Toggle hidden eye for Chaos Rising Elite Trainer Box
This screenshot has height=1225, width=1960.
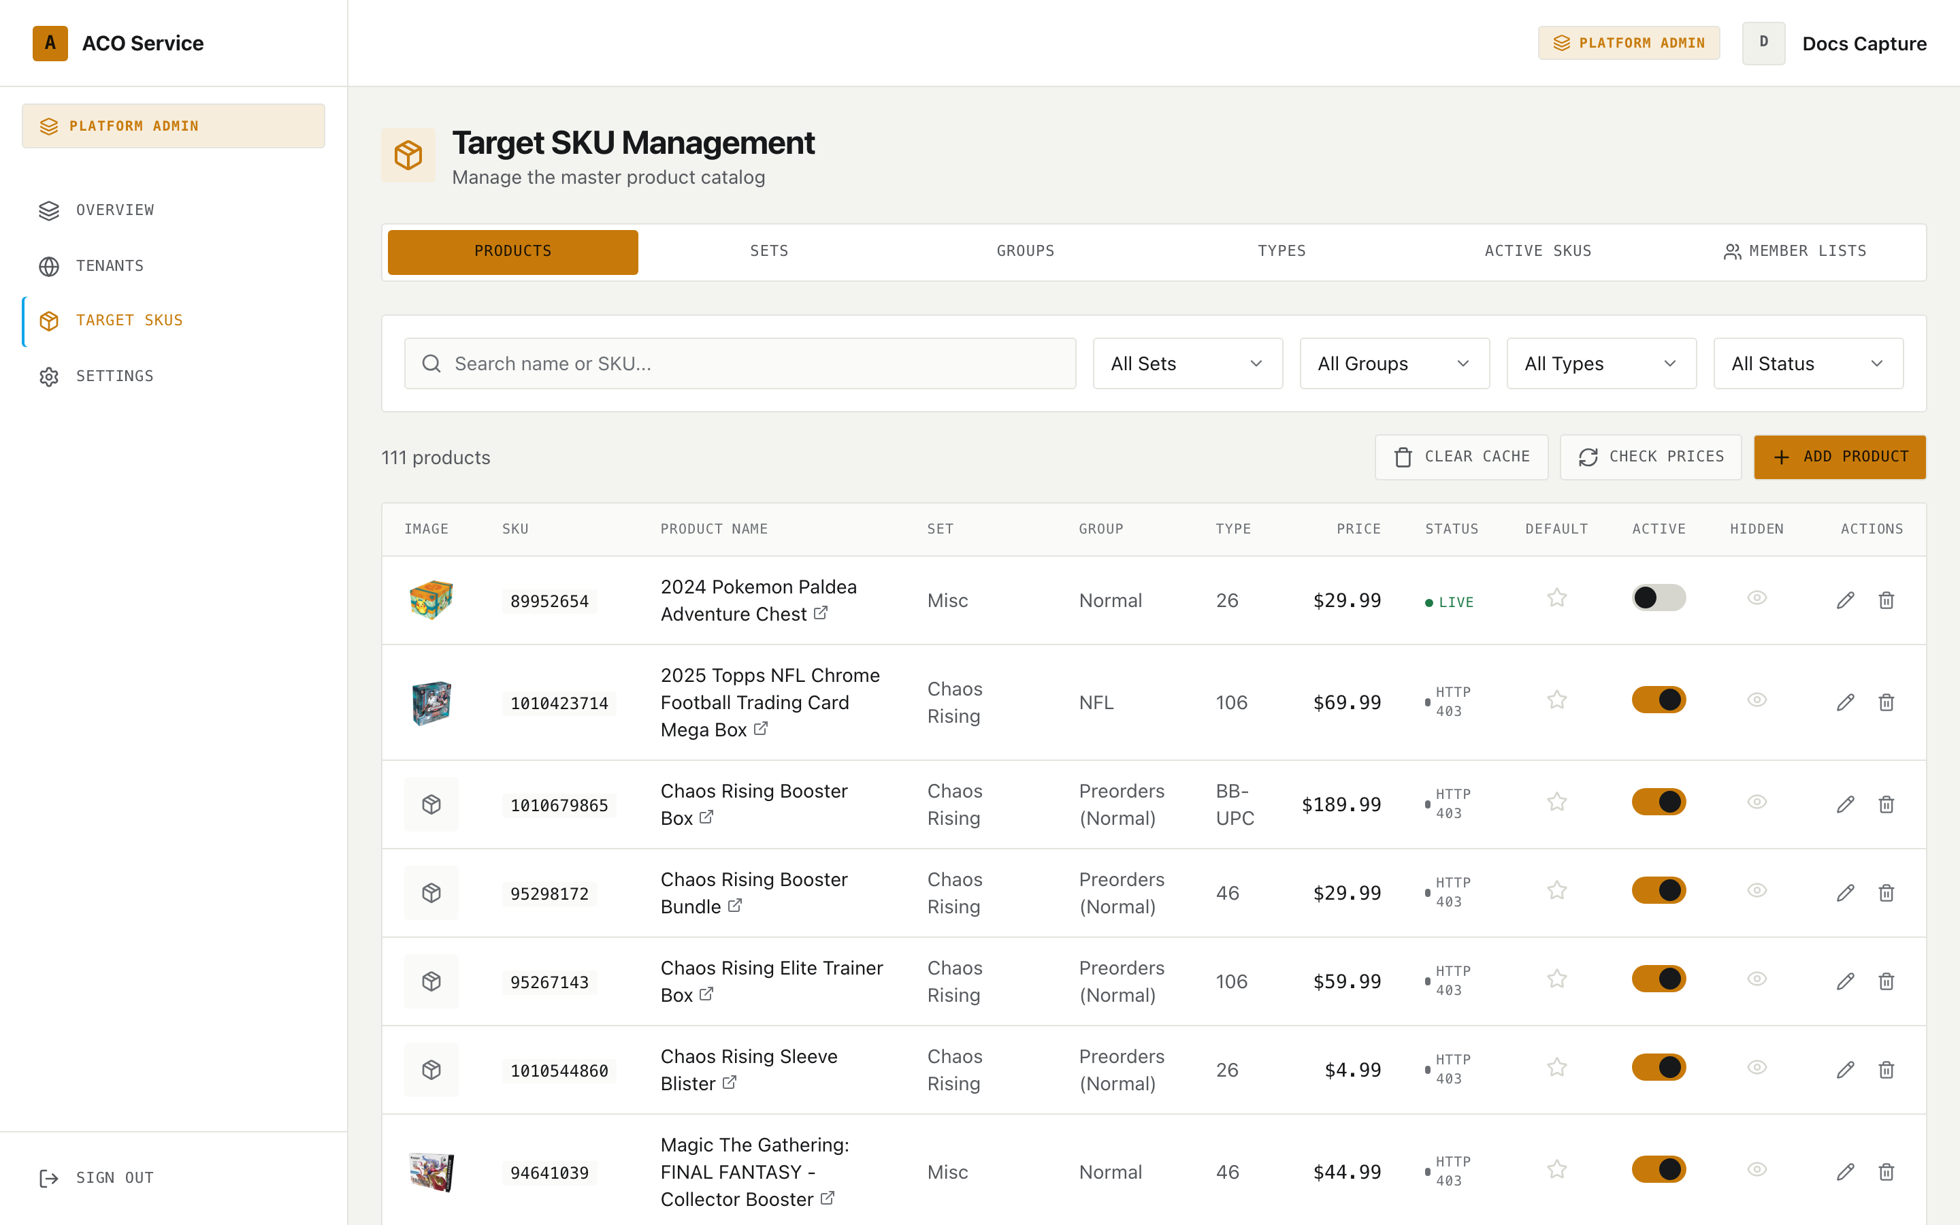tap(1756, 979)
